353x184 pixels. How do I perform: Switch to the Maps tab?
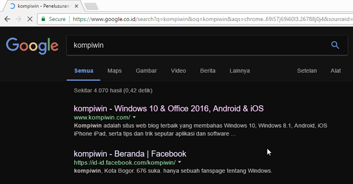point(115,71)
